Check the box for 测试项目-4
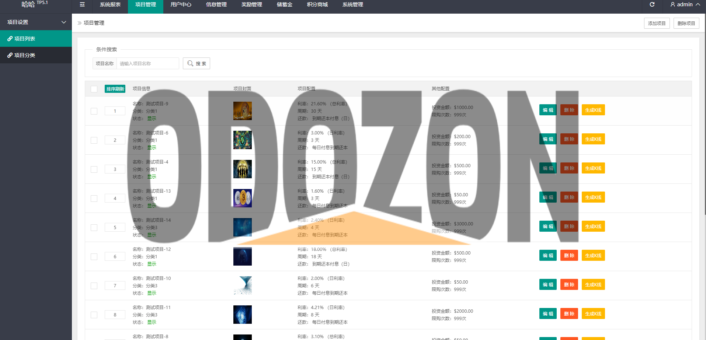This screenshot has width=706, height=340. (94, 169)
